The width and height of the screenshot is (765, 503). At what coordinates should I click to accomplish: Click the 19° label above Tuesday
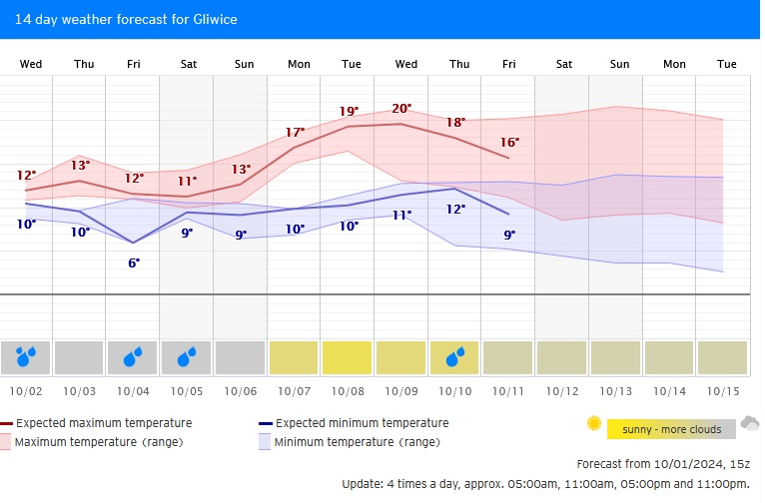coord(349,111)
